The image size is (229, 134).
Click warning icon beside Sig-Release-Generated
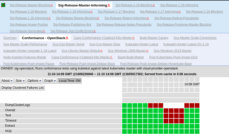[44, 31]
